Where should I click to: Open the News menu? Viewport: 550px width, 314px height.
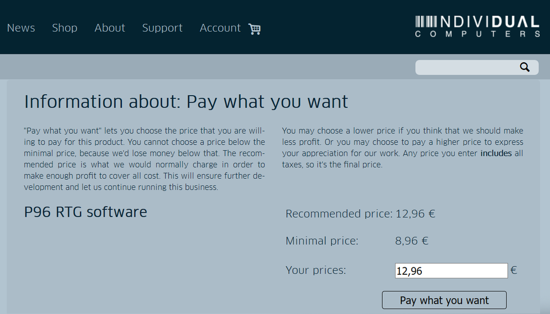click(21, 28)
